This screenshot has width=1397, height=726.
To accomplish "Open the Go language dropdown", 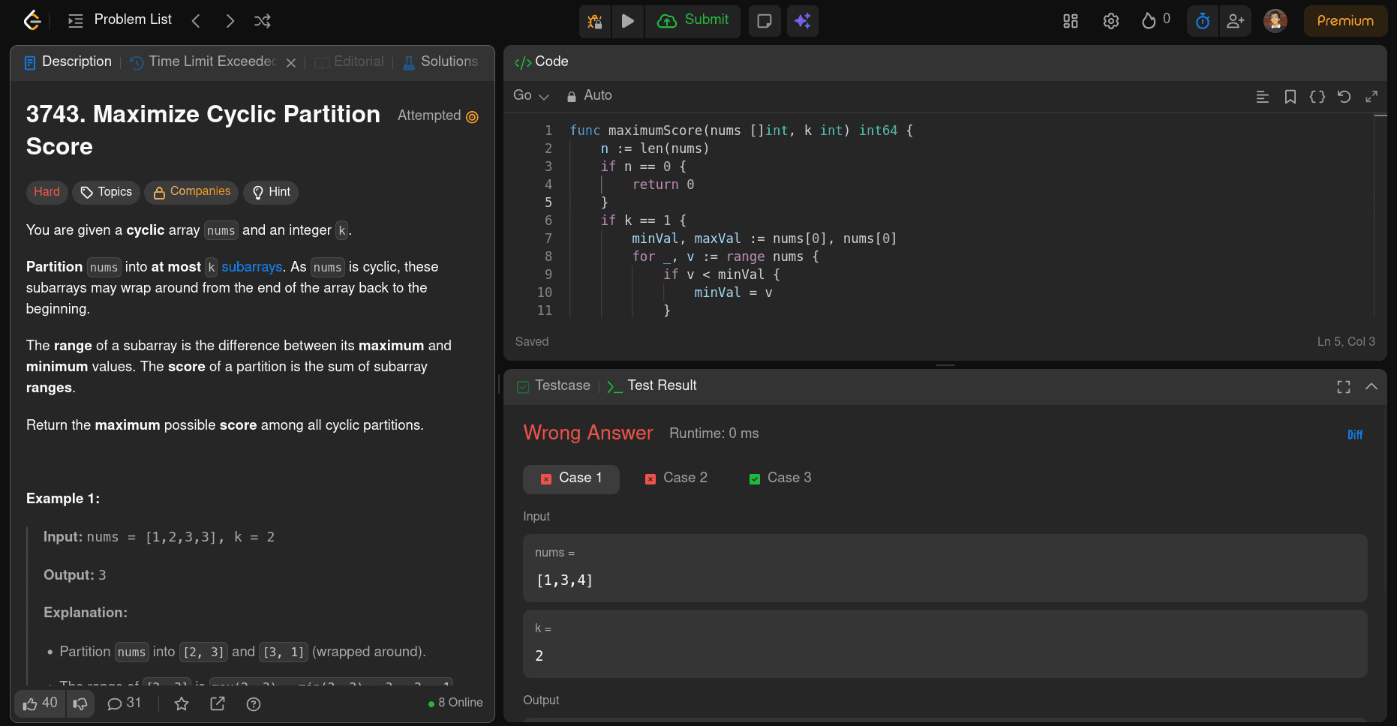I will click(x=530, y=95).
